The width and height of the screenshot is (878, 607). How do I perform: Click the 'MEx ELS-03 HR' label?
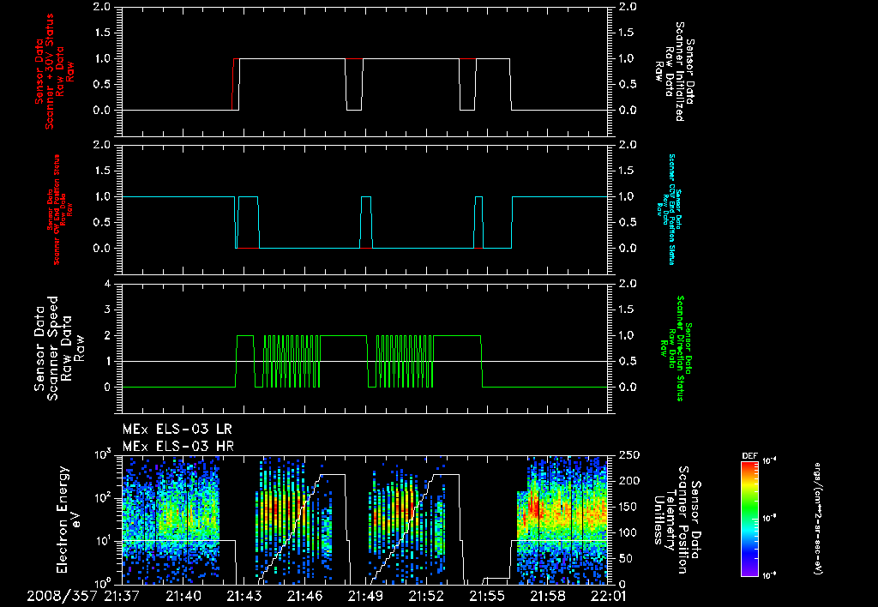[178, 447]
